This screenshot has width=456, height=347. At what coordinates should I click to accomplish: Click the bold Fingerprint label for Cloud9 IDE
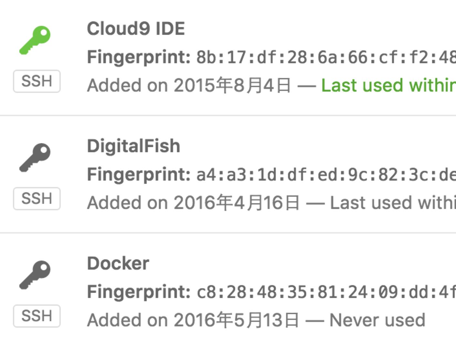[139, 57]
